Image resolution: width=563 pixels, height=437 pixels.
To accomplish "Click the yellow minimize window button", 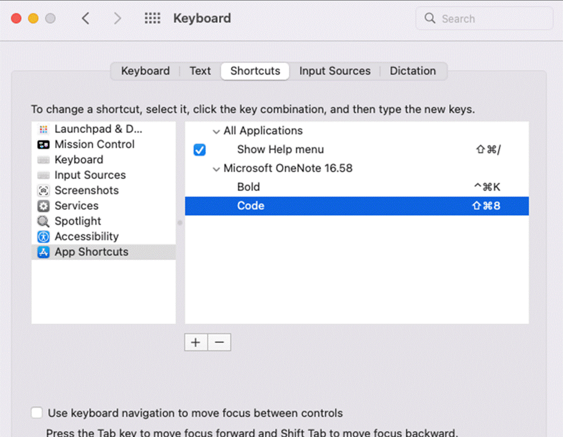I will [33, 18].
